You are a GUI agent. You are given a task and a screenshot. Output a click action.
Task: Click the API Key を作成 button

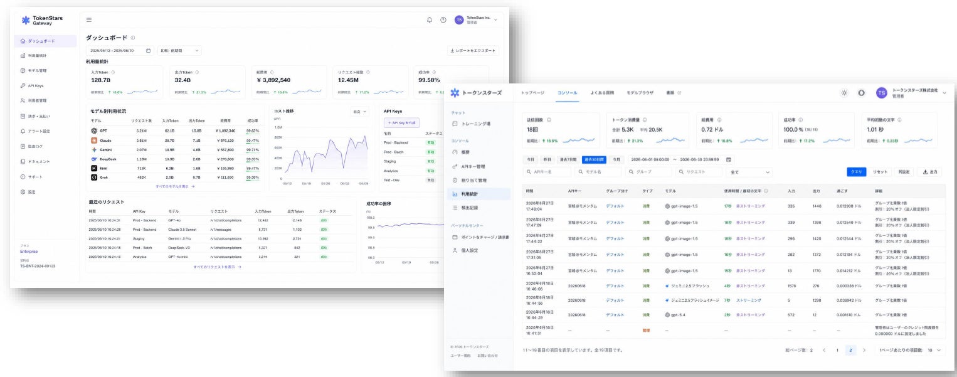pyautogui.click(x=402, y=122)
